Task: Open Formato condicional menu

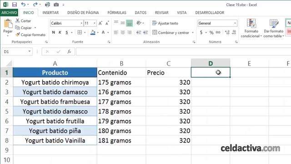Action: pos(251,28)
